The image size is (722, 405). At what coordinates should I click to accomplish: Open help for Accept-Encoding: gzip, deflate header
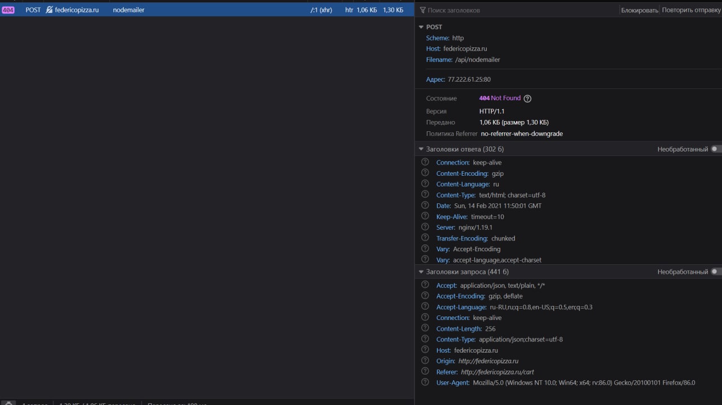click(x=425, y=296)
